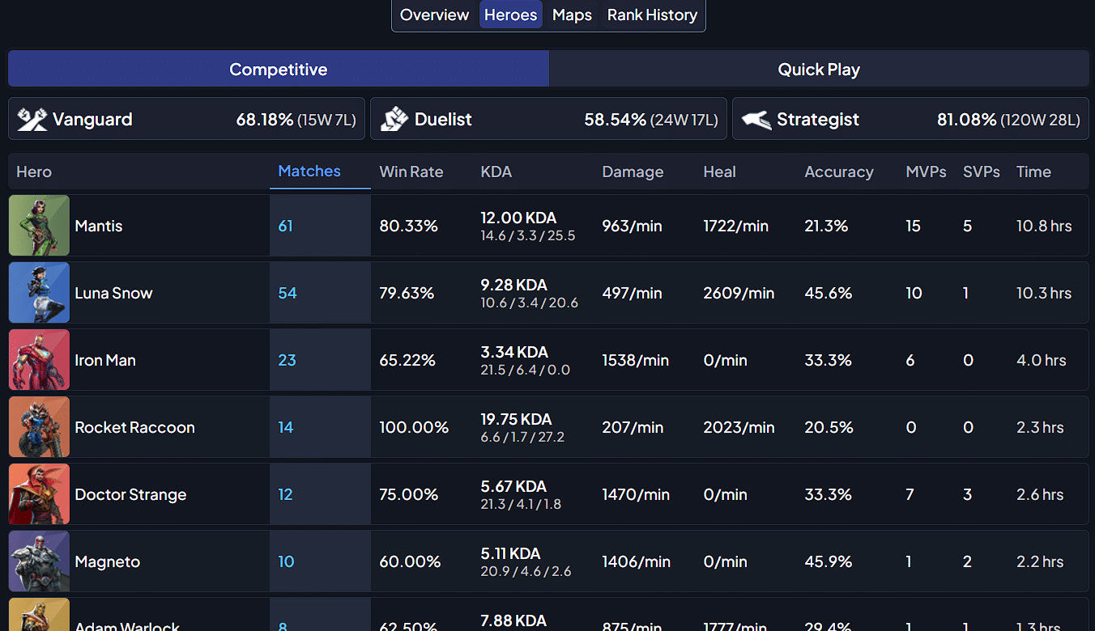Click Iron Man's 65.22% win rate

click(407, 360)
